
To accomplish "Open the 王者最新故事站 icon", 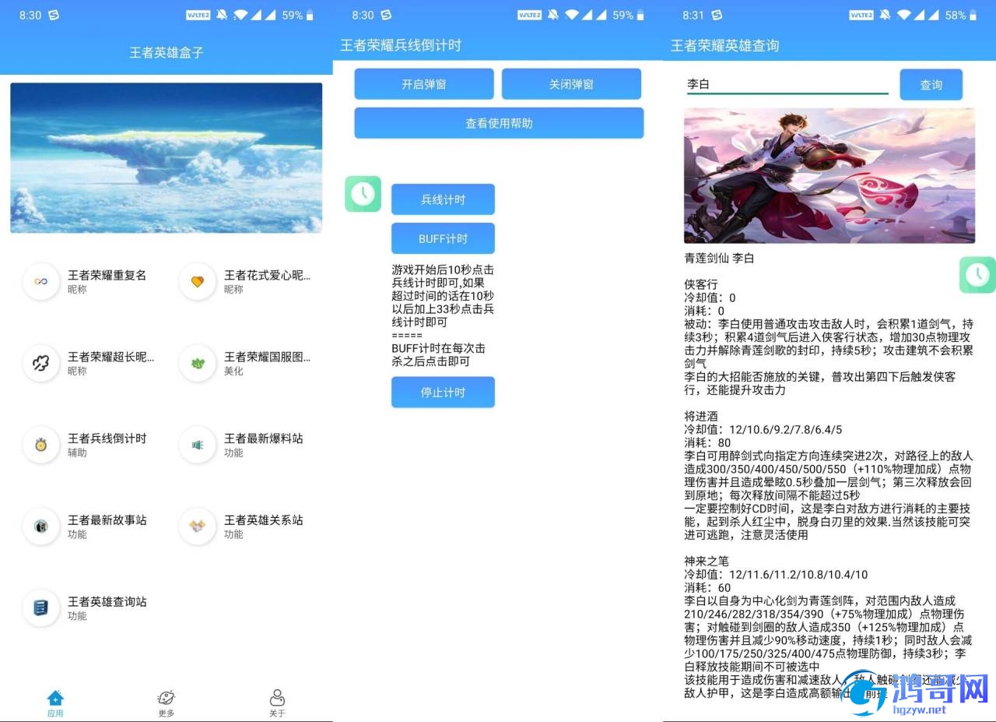I will tap(41, 527).
